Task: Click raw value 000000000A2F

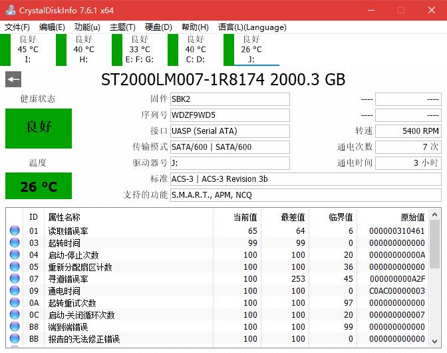Action: [x=397, y=278]
